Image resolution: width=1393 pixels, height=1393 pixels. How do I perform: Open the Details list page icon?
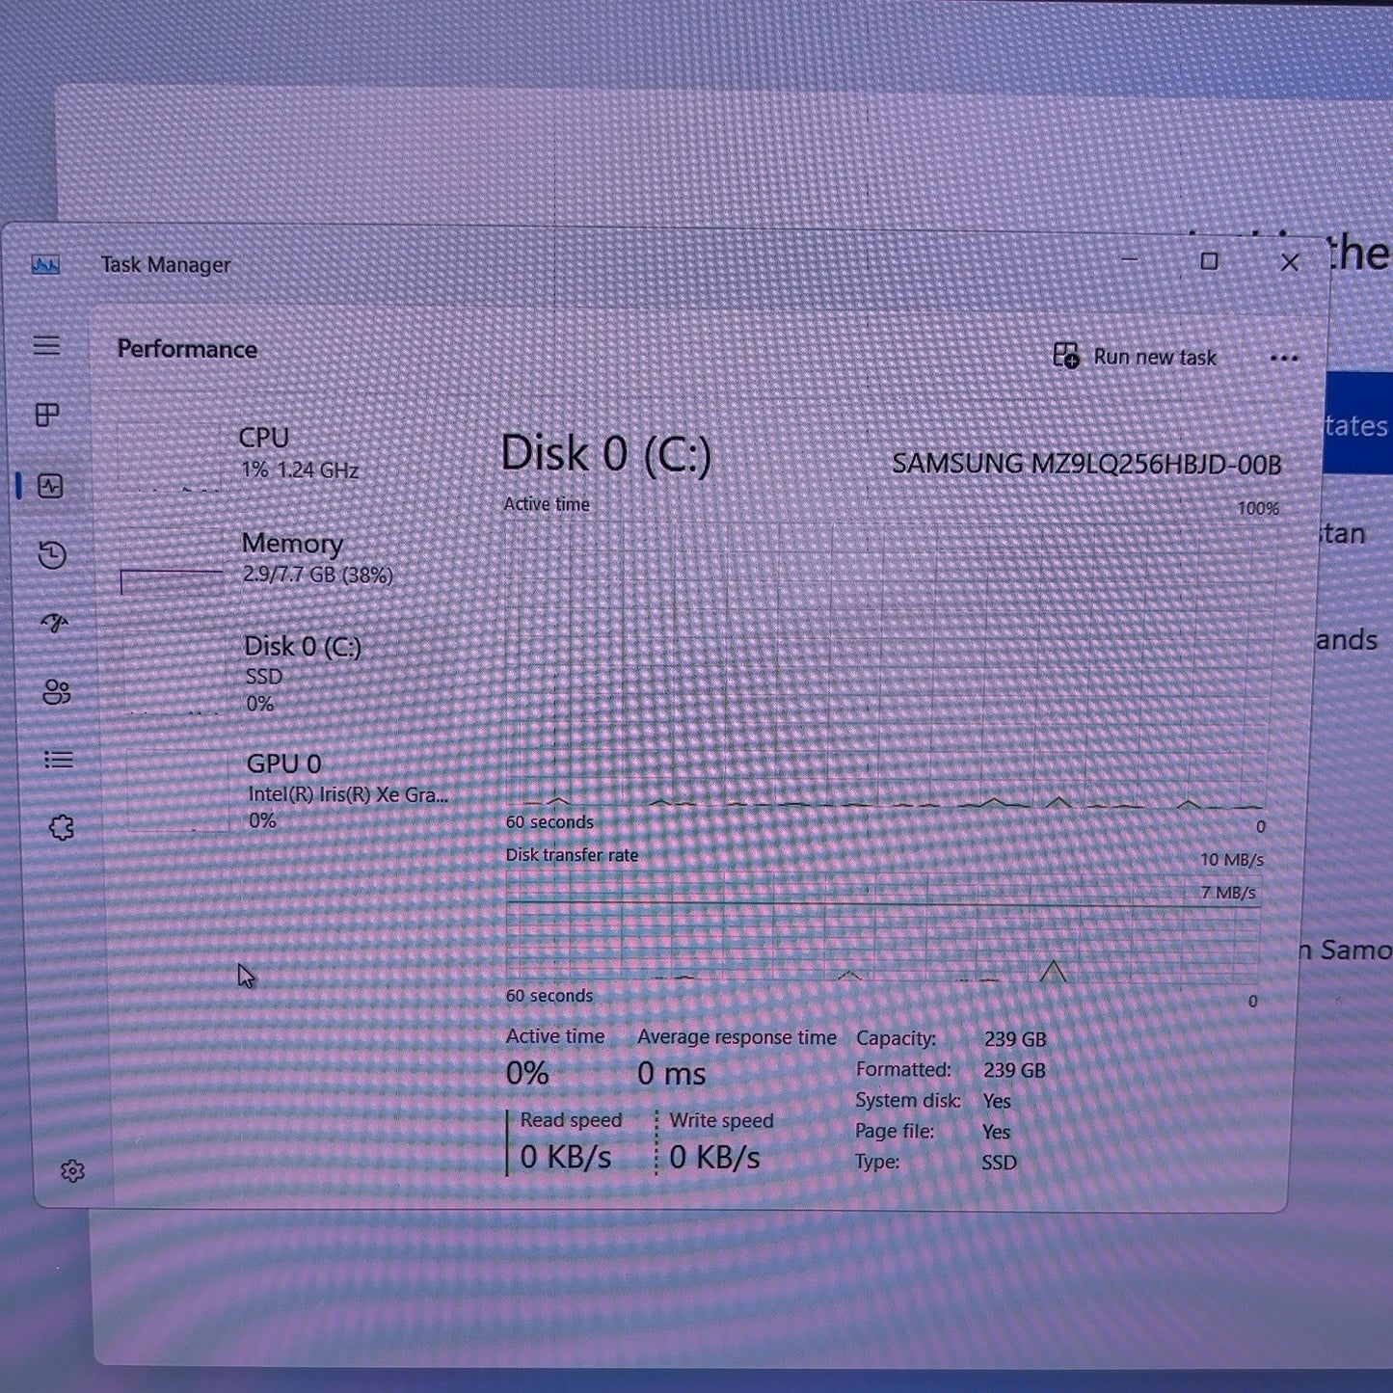(x=59, y=760)
